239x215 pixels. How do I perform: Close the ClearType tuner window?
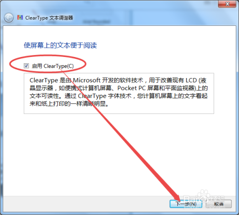(227, 4)
